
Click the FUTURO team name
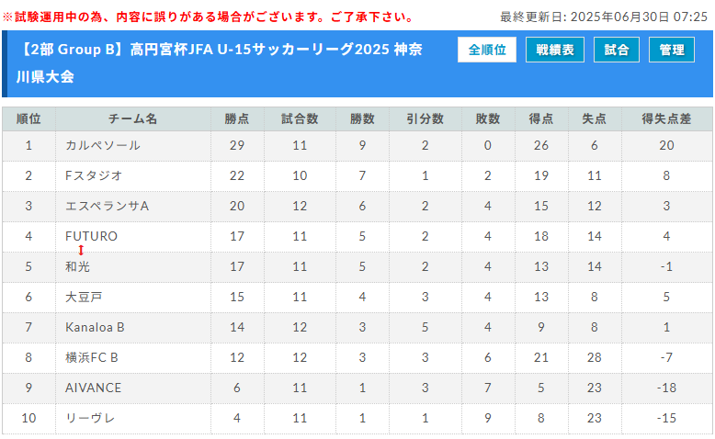pyautogui.click(x=92, y=236)
